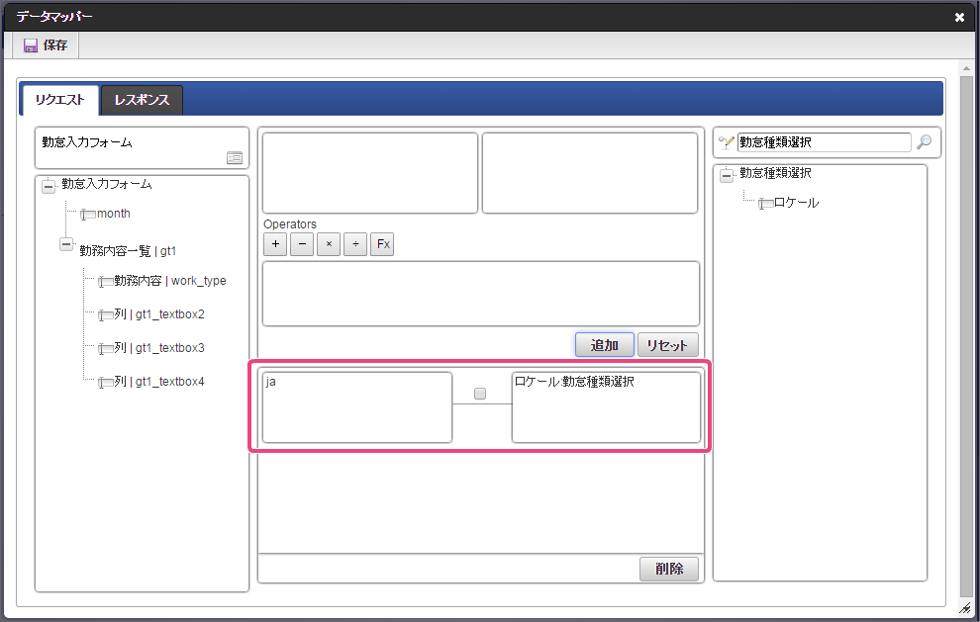
Task: Click the field icon beside ロケール
Action: 765,204
